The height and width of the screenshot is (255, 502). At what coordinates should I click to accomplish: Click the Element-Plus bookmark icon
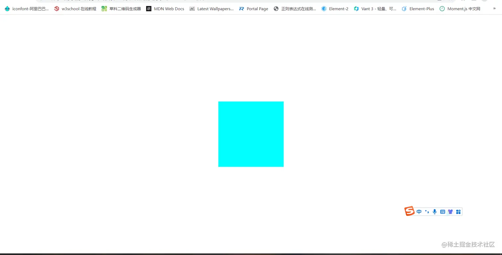coord(404,9)
